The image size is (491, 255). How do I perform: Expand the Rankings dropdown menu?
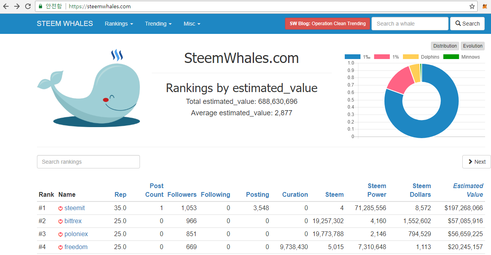click(x=119, y=24)
